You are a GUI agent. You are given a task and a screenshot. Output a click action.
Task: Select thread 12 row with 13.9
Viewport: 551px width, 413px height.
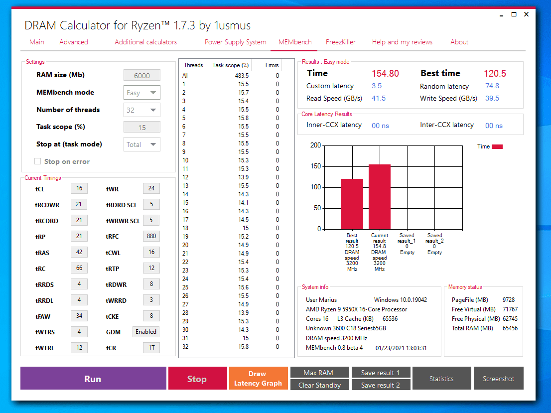[231, 177]
